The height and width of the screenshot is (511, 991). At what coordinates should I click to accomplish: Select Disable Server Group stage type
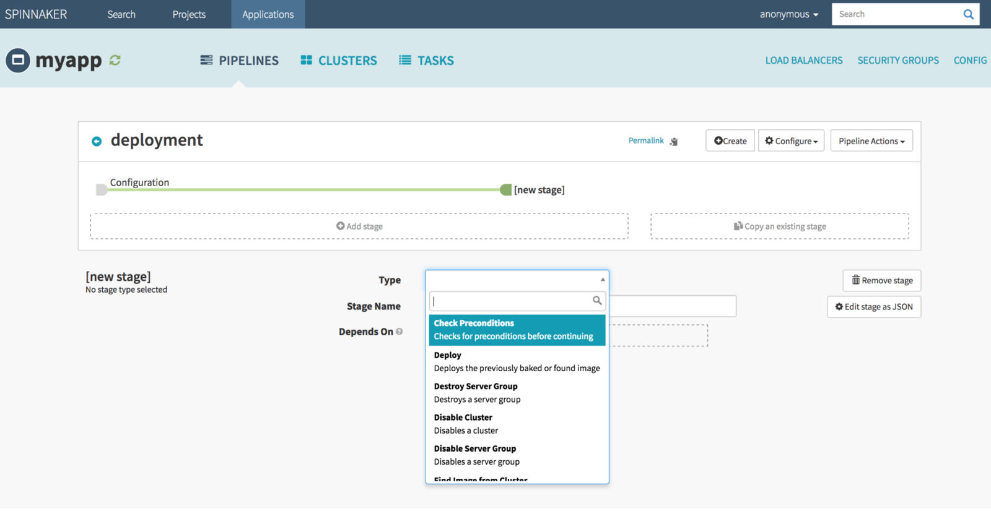517,455
